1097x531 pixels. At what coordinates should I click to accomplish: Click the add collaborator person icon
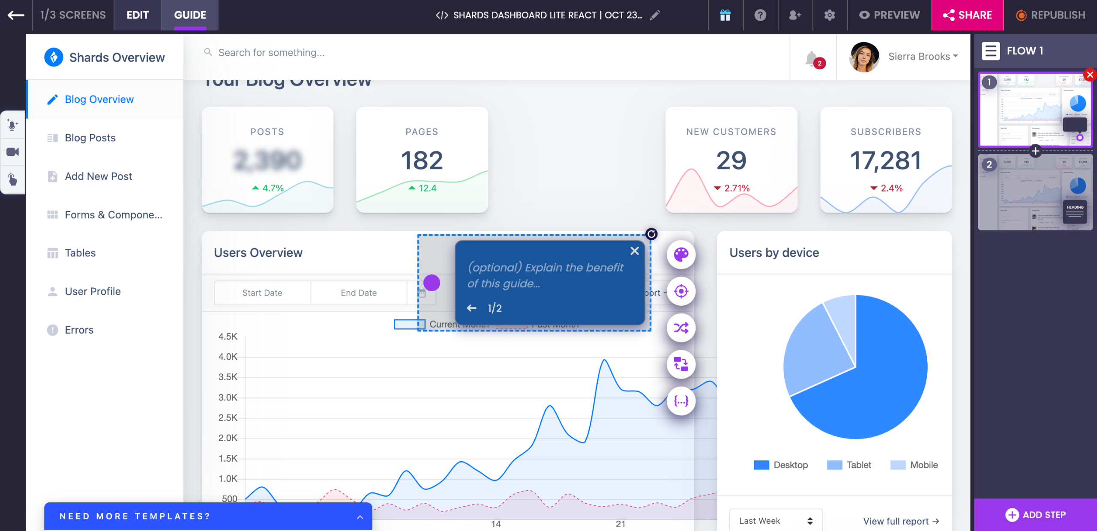point(794,15)
